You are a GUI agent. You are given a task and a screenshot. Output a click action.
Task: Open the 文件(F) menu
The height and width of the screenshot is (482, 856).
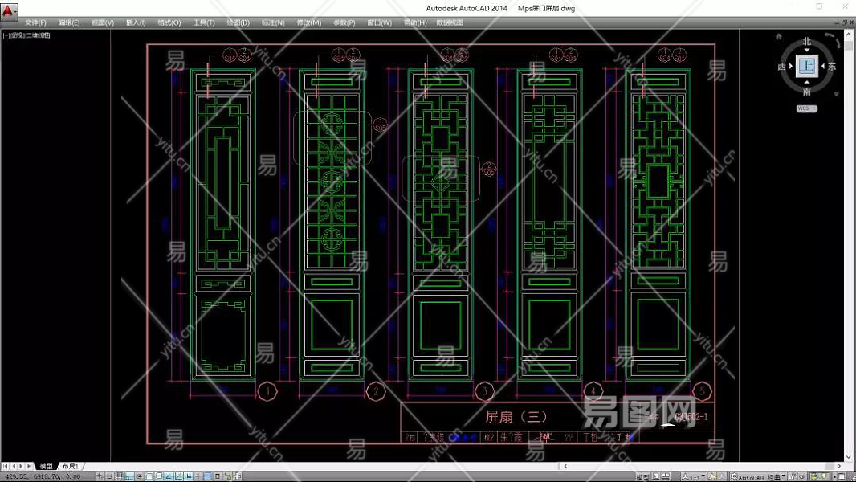(x=35, y=22)
